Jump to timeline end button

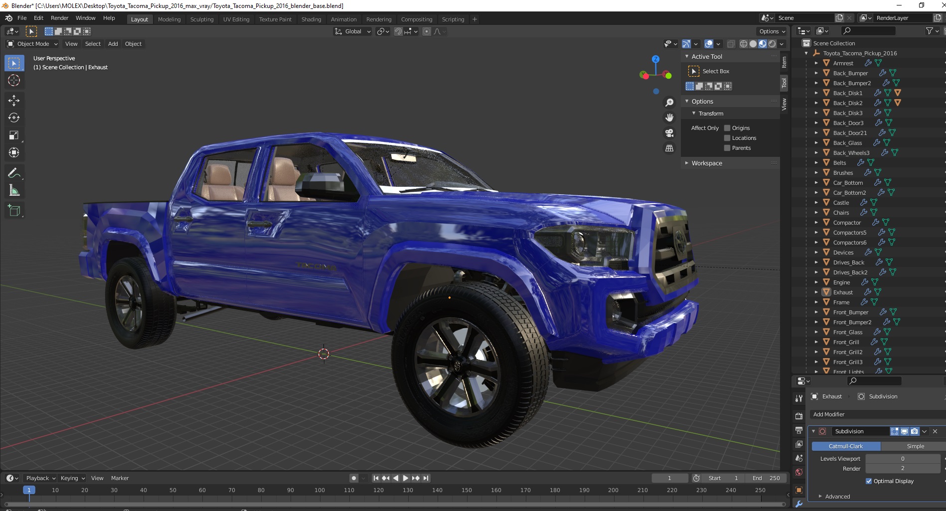click(426, 478)
